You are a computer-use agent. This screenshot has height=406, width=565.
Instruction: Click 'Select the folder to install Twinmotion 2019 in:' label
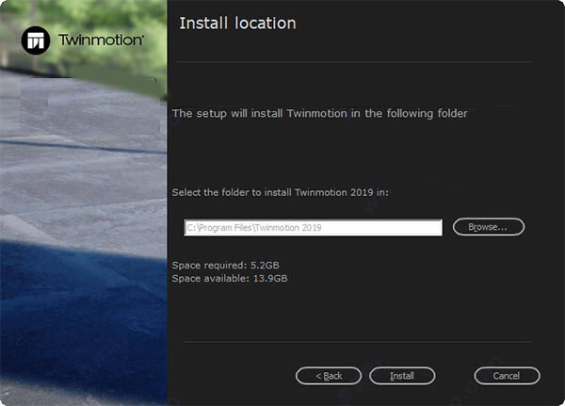[281, 192]
